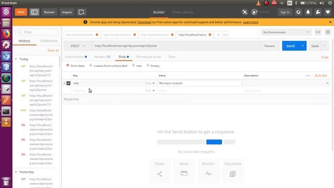This screenshot has height=188, width=334.
Task: Select the first request tab
Action: click(82, 34)
